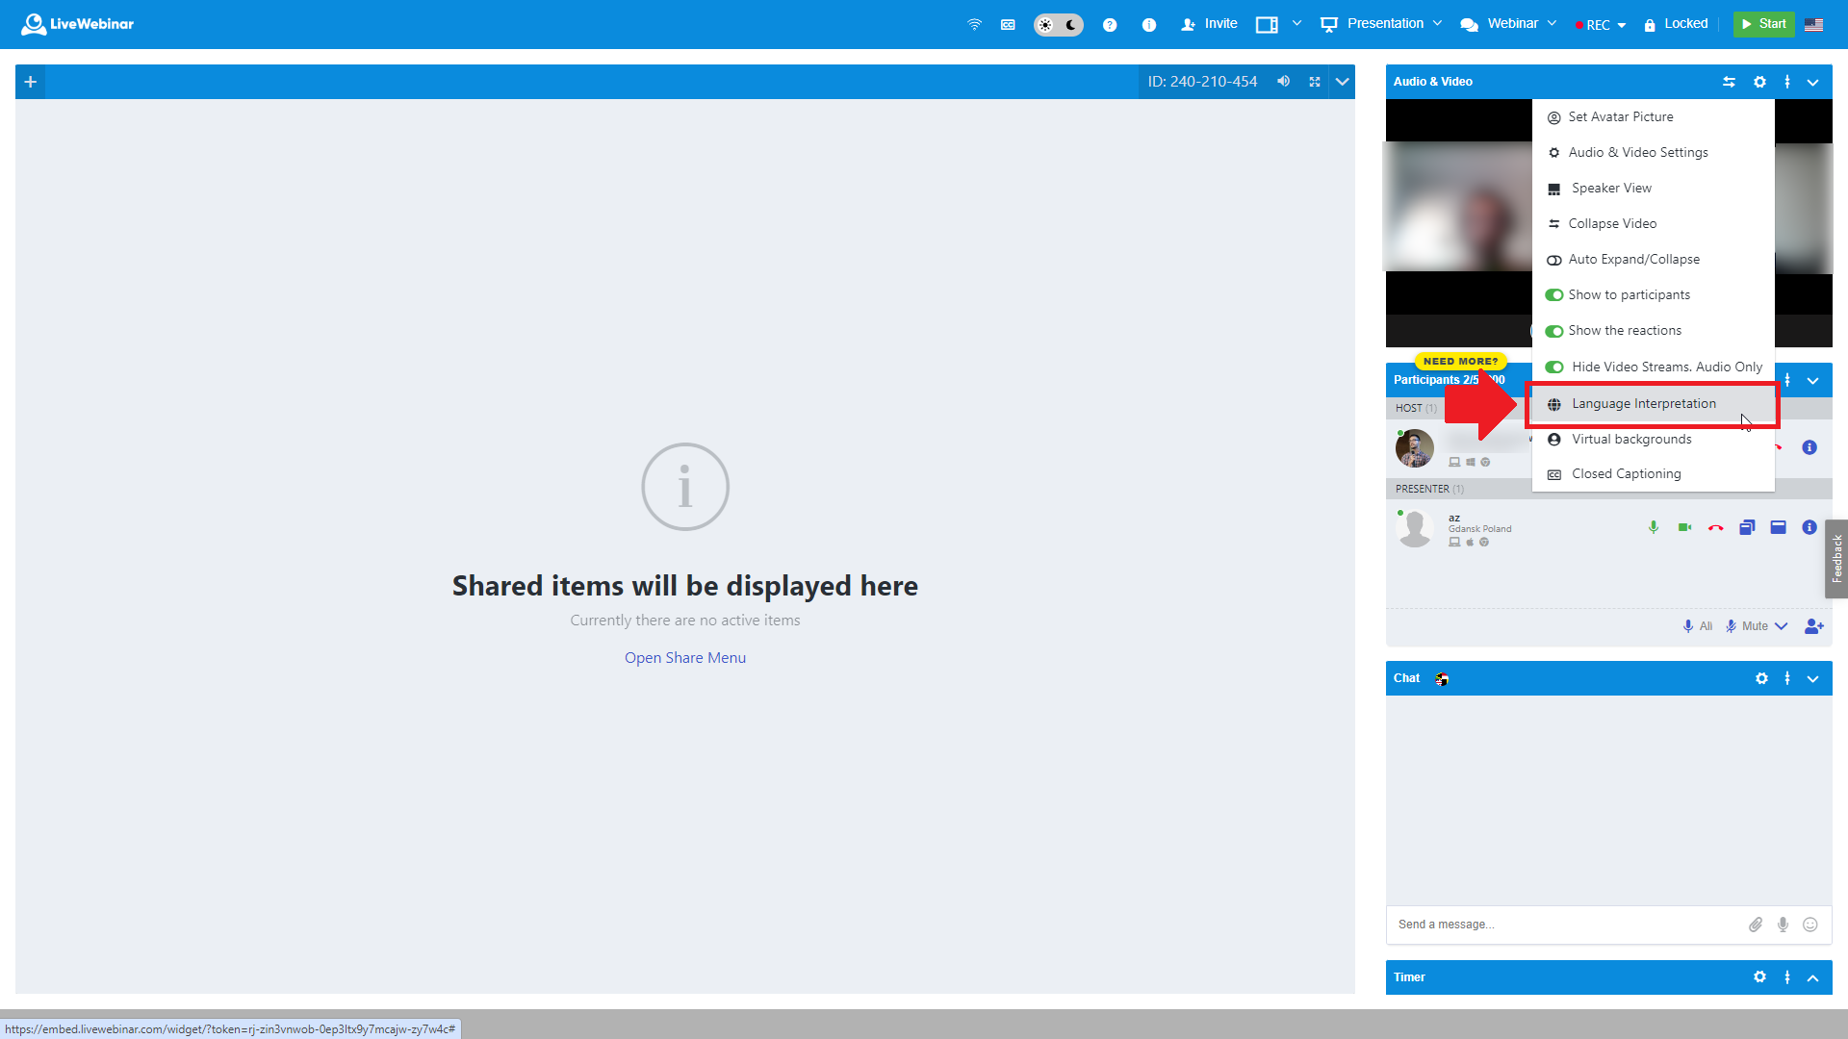Mute presenter az's microphone
Image resolution: width=1848 pixels, height=1039 pixels.
1654,527
